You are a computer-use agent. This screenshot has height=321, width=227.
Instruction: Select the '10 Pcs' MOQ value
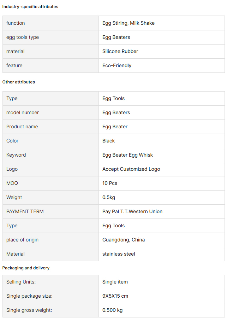coord(110,183)
